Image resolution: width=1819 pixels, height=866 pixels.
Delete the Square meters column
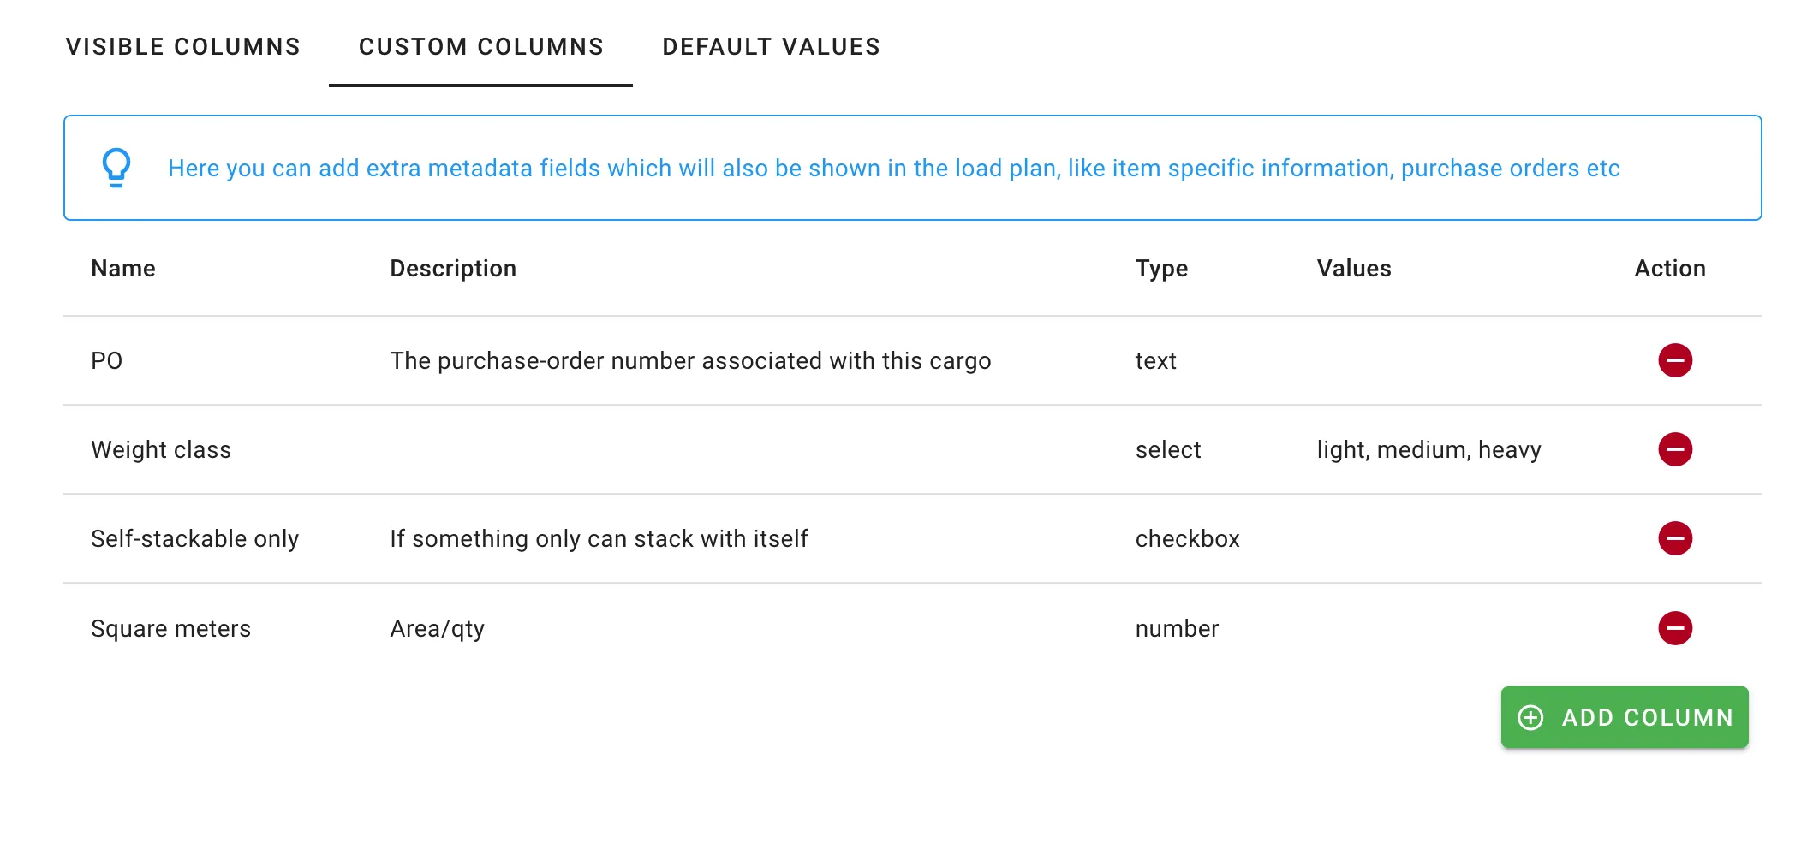click(1675, 627)
